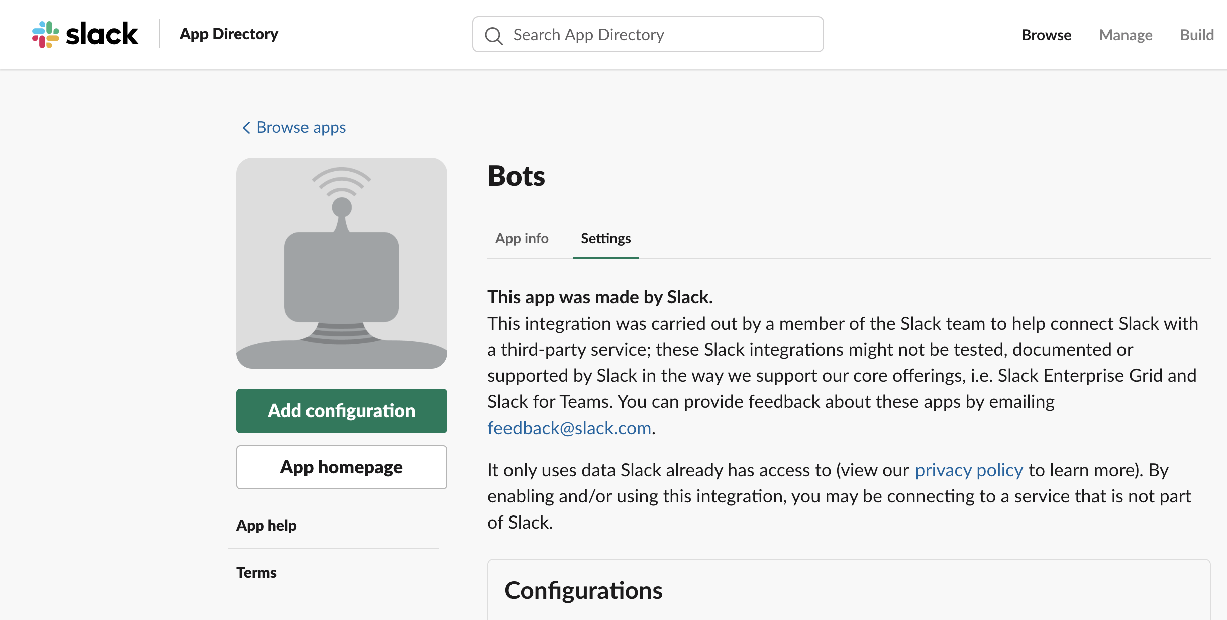Open the Manage menu item

coord(1126,35)
